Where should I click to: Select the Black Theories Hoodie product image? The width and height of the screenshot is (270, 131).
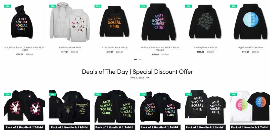click(160, 22)
